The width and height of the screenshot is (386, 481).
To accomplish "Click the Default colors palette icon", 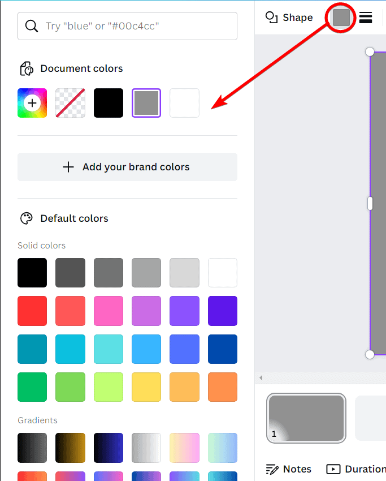I will pyautogui.click(x=27, y=218).
